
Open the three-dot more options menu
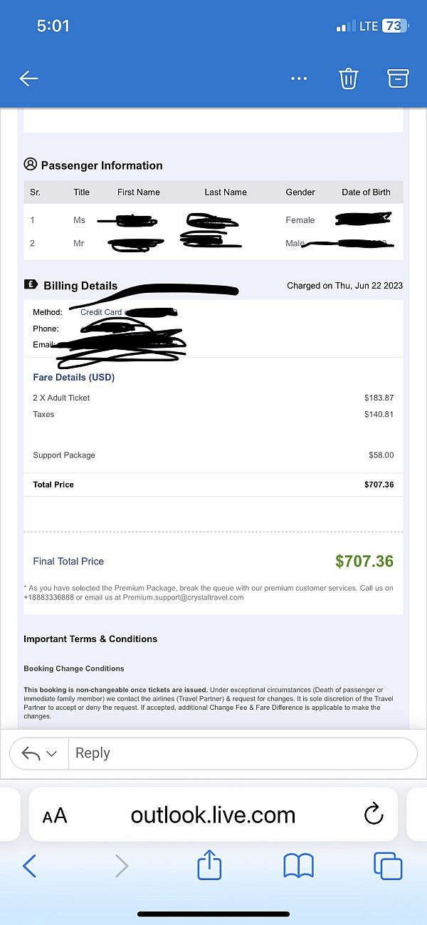300,78
